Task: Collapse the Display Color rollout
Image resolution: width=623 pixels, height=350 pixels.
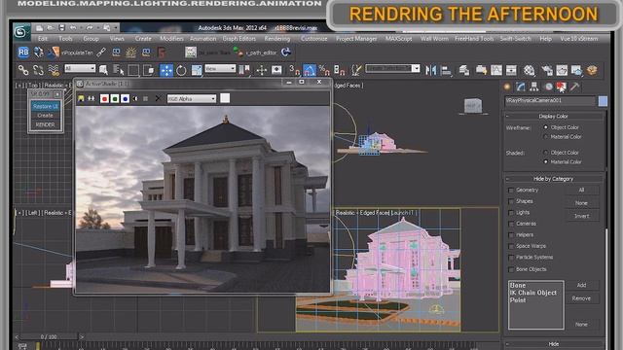Action: (554, 116)
